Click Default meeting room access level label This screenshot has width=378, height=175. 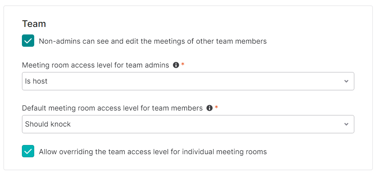tap(112, 108)
